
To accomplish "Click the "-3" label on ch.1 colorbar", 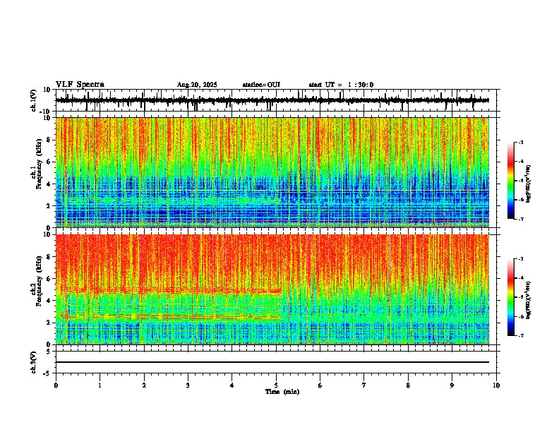I will pos(520,143).
